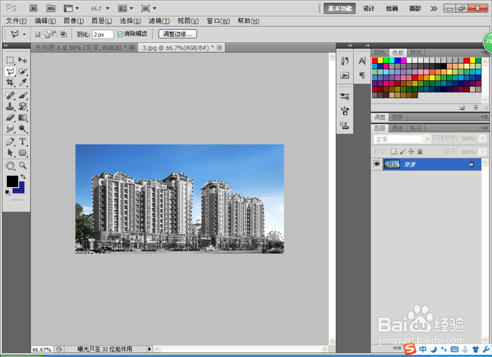Select the Quick Selection tool
Image resolution: width=492 pixels, height=357 pixels.
22,71
